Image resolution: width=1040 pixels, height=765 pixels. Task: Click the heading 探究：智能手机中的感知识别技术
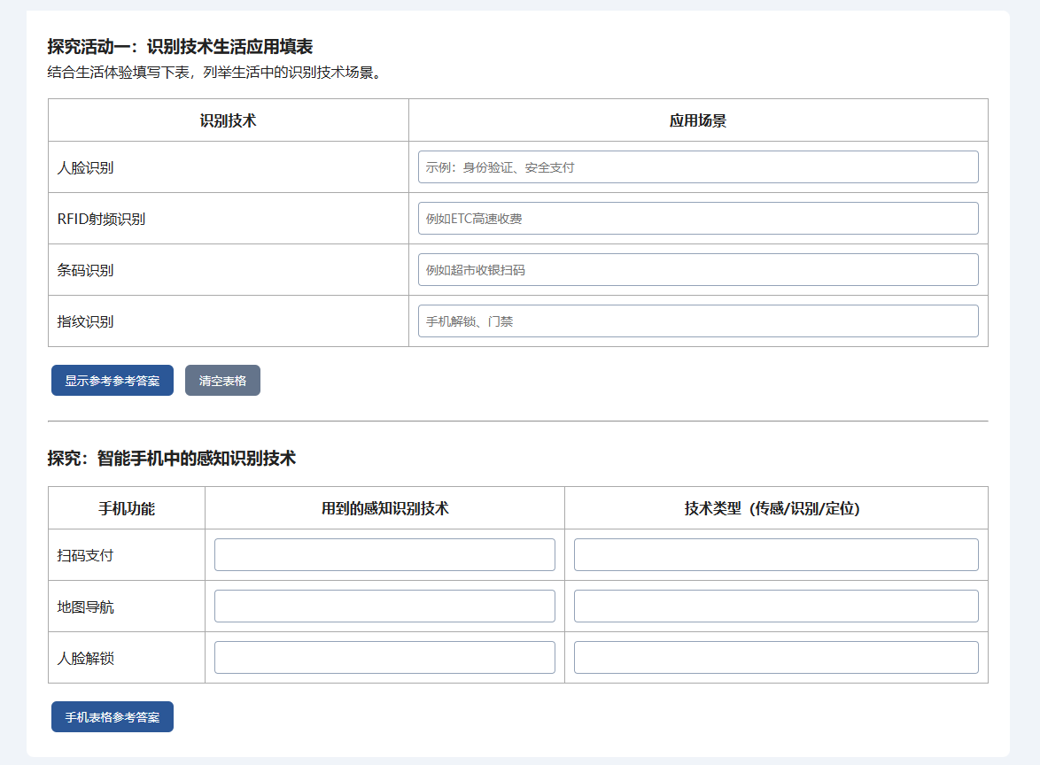coord(172,458)
